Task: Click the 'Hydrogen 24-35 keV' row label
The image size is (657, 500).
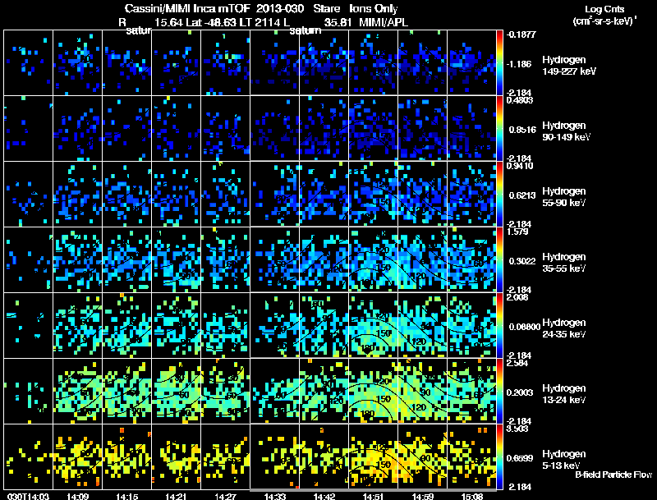Action: click(x=564, y=328)
